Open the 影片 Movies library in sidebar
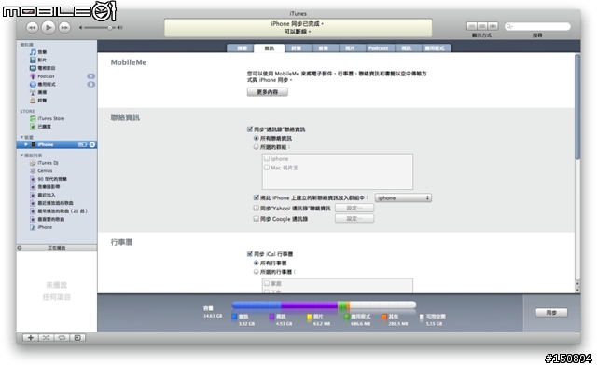The width and height of the screenshot is (597, 366). click(x=38, y=60)
